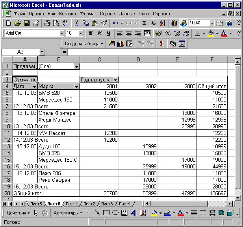Select the Arrow drawing tool
The height and width of the screenshot is (227, 243).
[97, 213]
